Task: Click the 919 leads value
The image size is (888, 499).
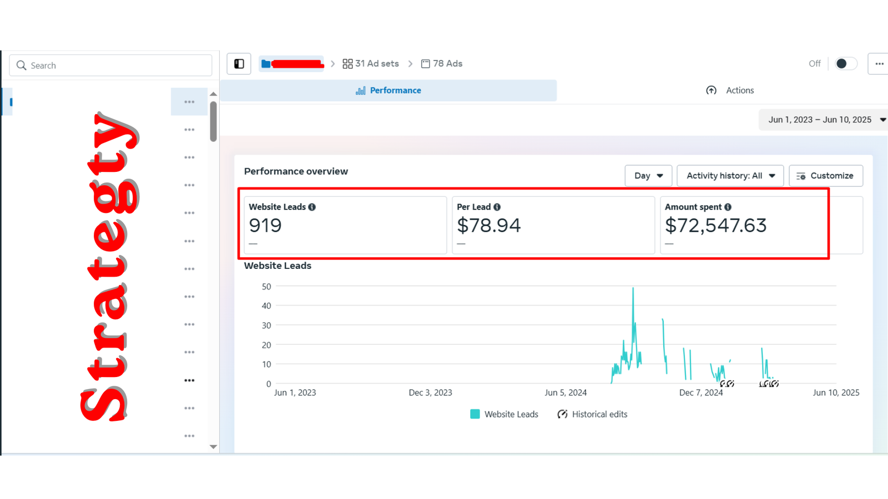Action: [265, 225]
